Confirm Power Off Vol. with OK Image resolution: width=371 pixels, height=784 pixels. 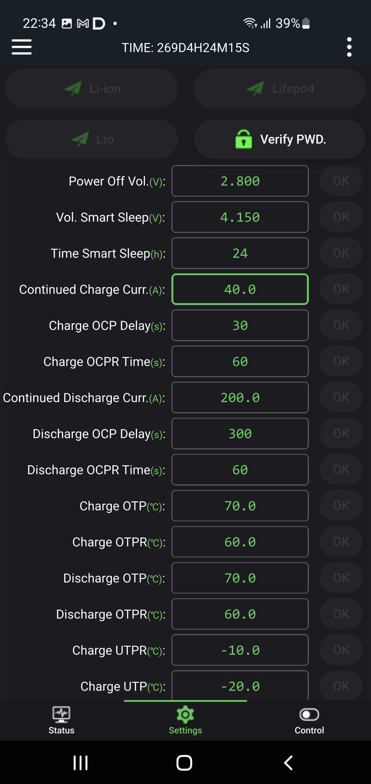[x=341, y=181]
